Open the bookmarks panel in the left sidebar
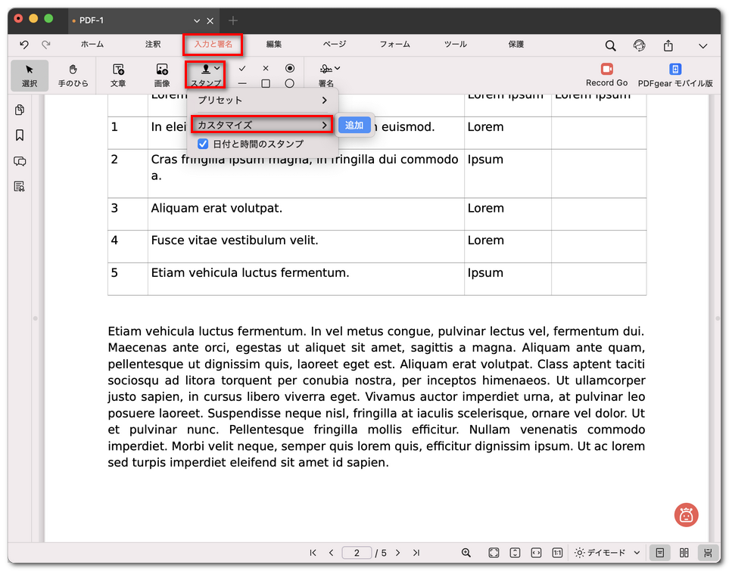 (20, 135)
